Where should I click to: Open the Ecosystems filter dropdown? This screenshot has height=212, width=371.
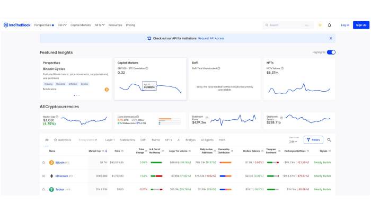coord(88,140)
